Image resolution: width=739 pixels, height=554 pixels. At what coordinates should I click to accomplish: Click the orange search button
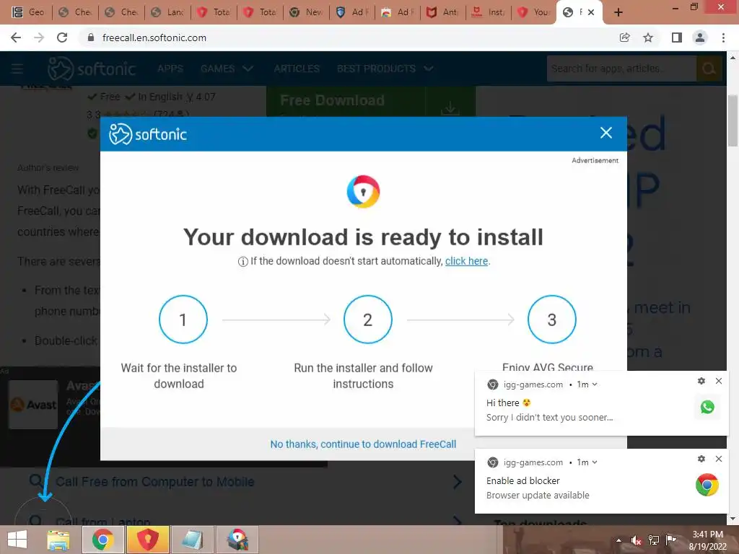(709, 69)
